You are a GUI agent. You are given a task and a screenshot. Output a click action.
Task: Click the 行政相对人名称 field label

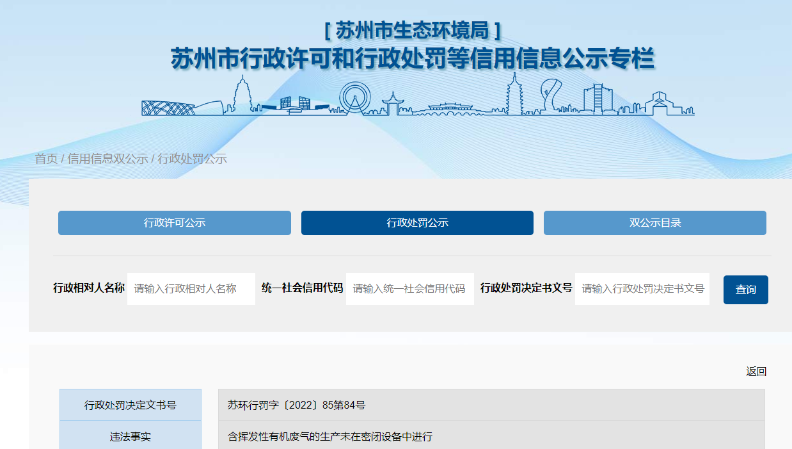pos(89,288)
